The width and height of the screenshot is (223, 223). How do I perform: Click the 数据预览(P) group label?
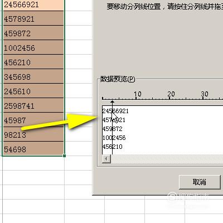click(118, 79)
